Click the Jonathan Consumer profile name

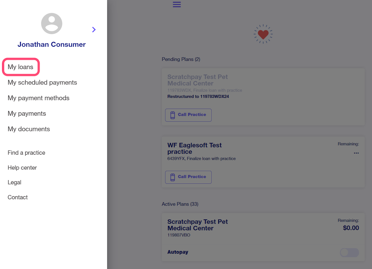coord(51,45)
